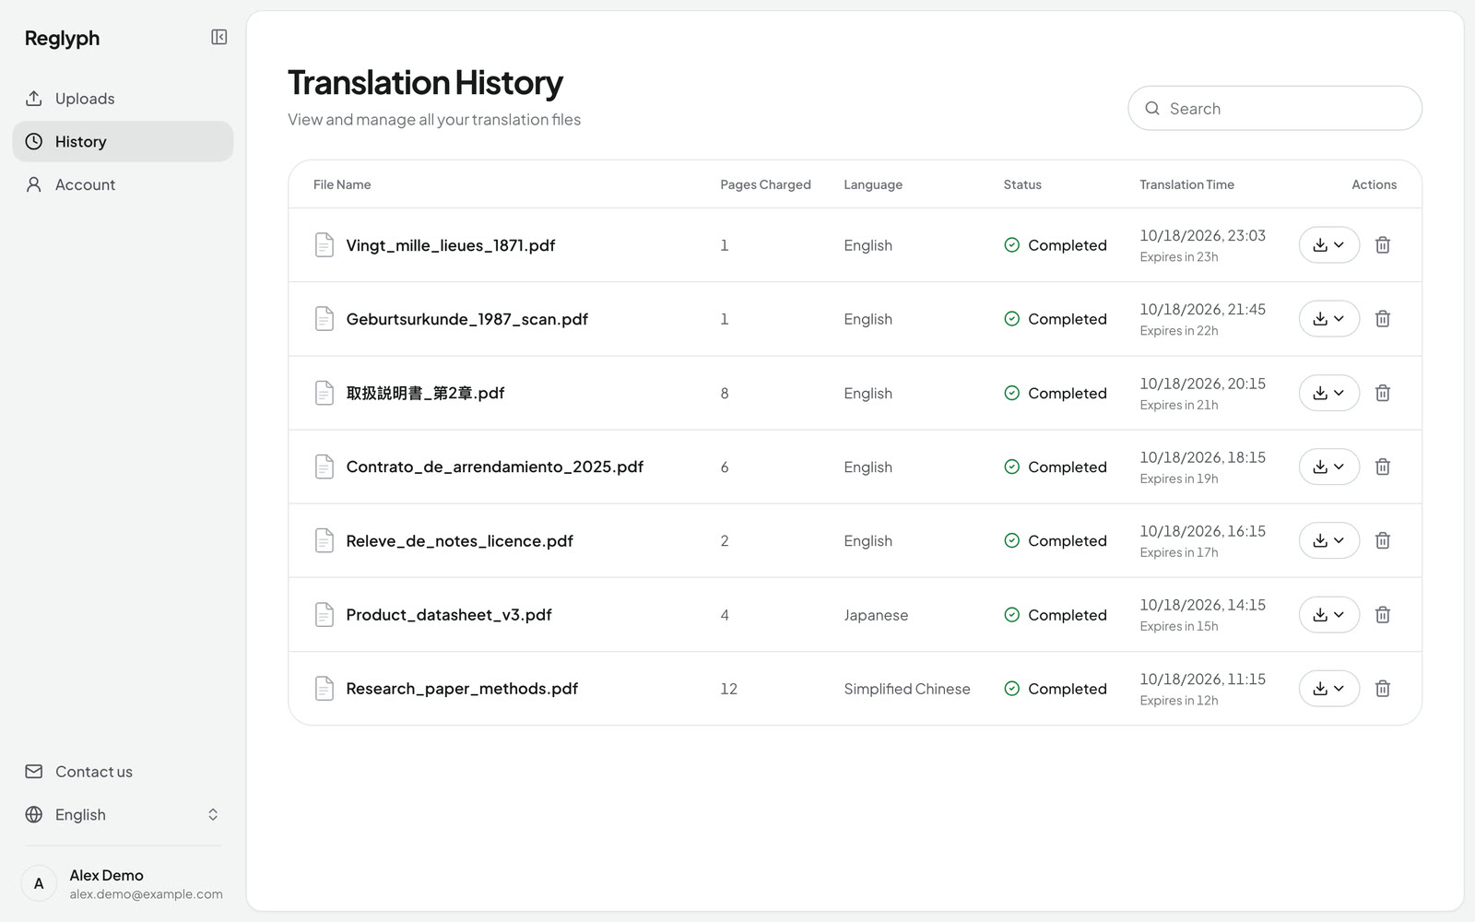Open download dropdown for Vingt_mille_lieues_1871.pdf
The height and width of the screenshot is (922, 1475).
click(1329, 245)
